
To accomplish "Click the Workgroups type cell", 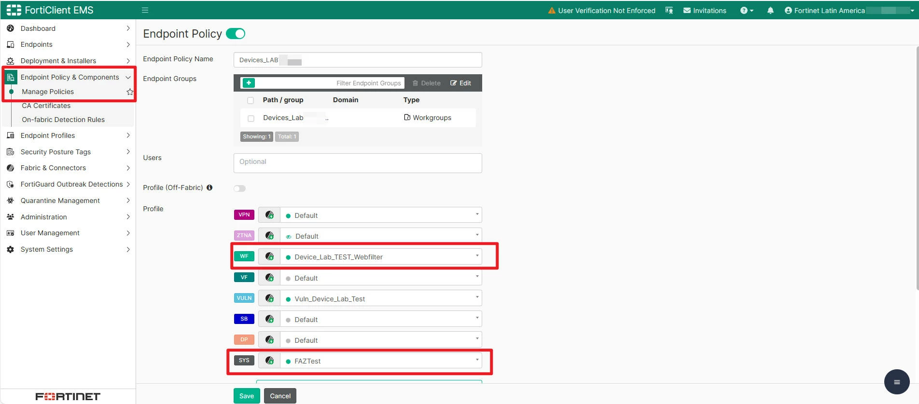I will click(x=428, y=118).
